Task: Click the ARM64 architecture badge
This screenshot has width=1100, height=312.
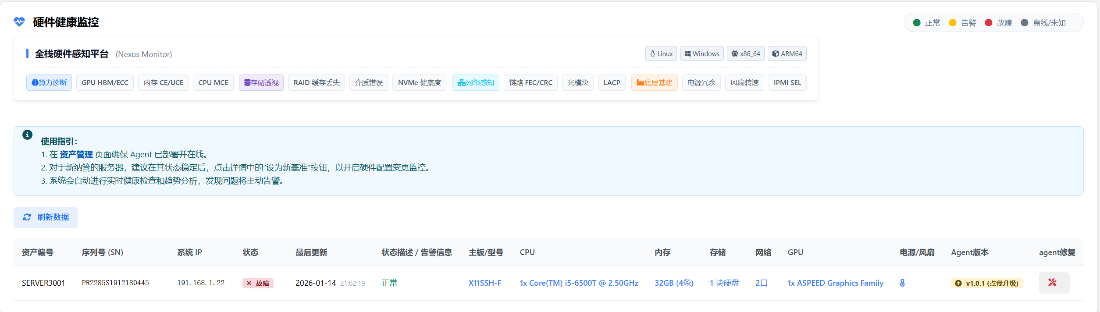Action: click(787, 54)
